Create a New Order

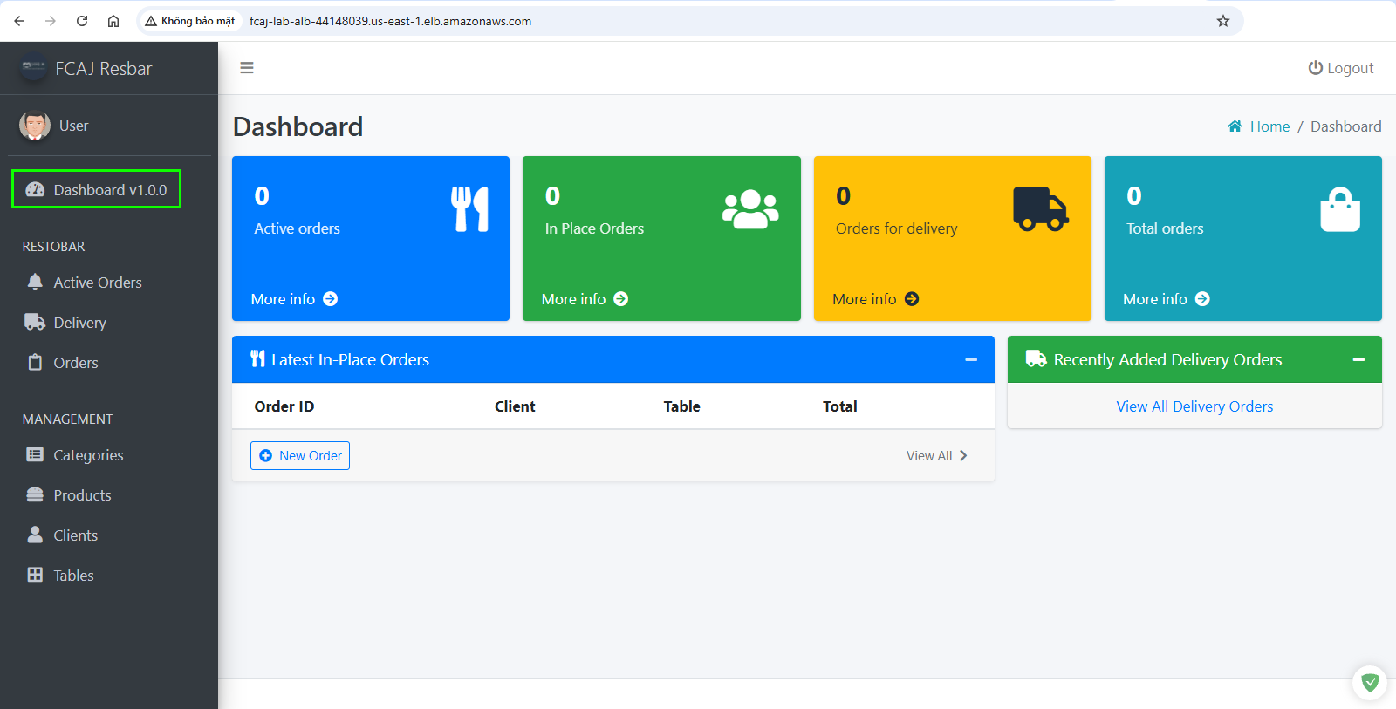[300, 456]
